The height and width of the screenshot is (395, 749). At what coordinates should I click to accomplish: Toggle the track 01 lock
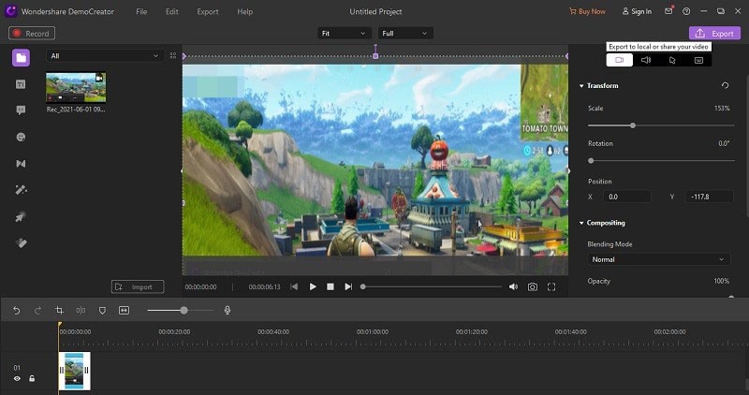[32, 379]
